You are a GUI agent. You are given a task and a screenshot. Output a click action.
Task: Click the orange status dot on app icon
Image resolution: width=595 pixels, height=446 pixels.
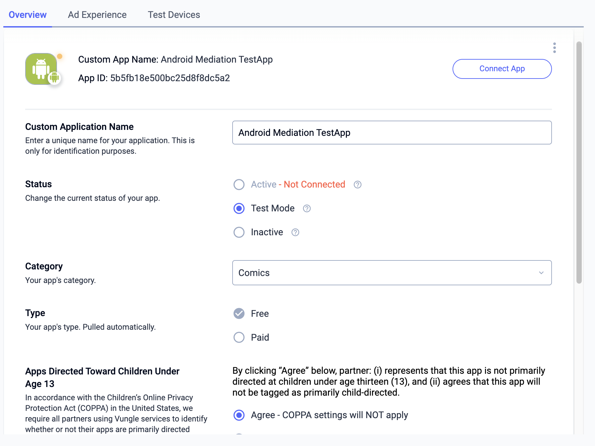(60, 56)
